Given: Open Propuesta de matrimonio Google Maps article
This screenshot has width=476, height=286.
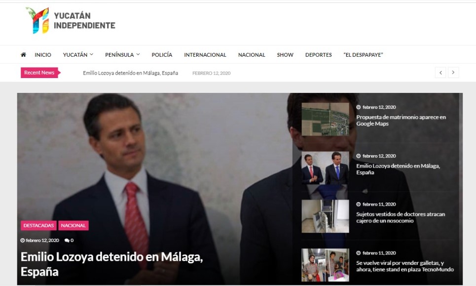Looking at the screenshot, I should pyautogui.click(x=401, y=121).
